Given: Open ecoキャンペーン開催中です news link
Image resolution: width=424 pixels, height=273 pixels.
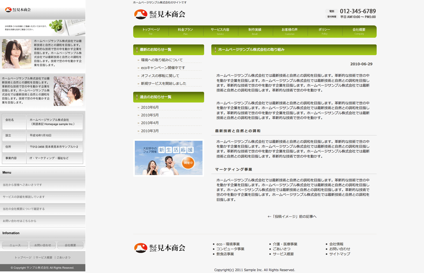Looking at the screenshot, I should (163, 68).
